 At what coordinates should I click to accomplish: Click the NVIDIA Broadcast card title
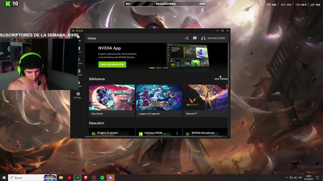(203, 133)
